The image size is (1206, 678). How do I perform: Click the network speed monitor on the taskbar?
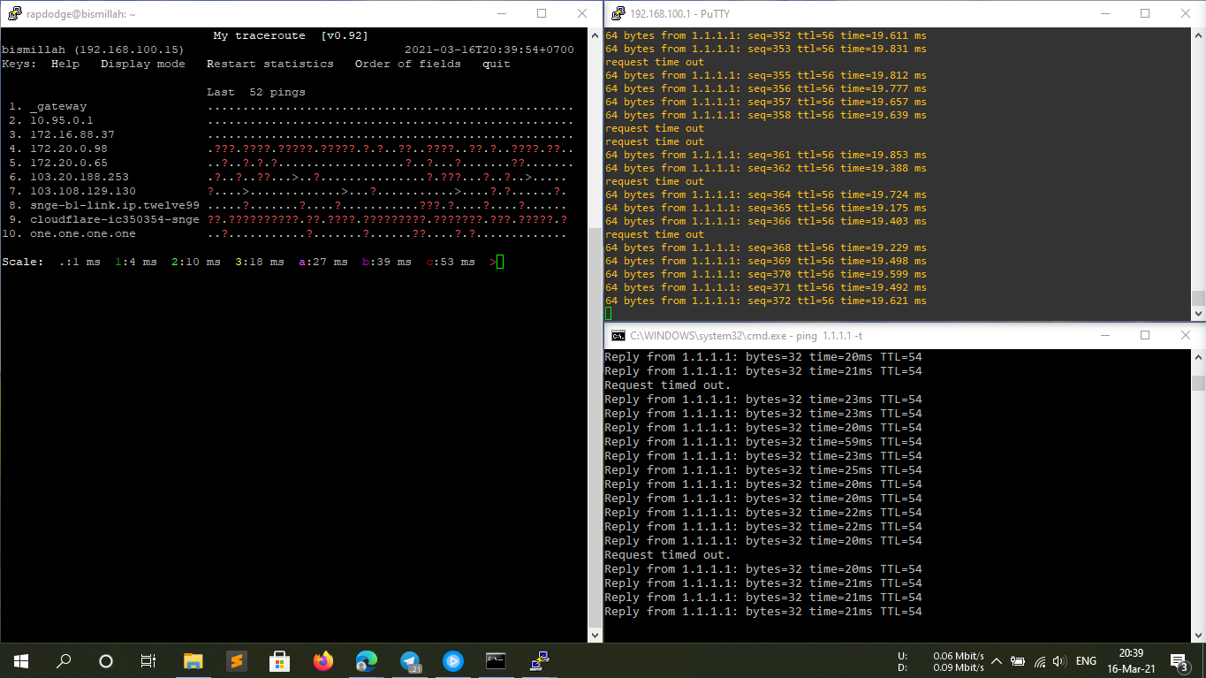pyautogui.click(x=940, y=661)
